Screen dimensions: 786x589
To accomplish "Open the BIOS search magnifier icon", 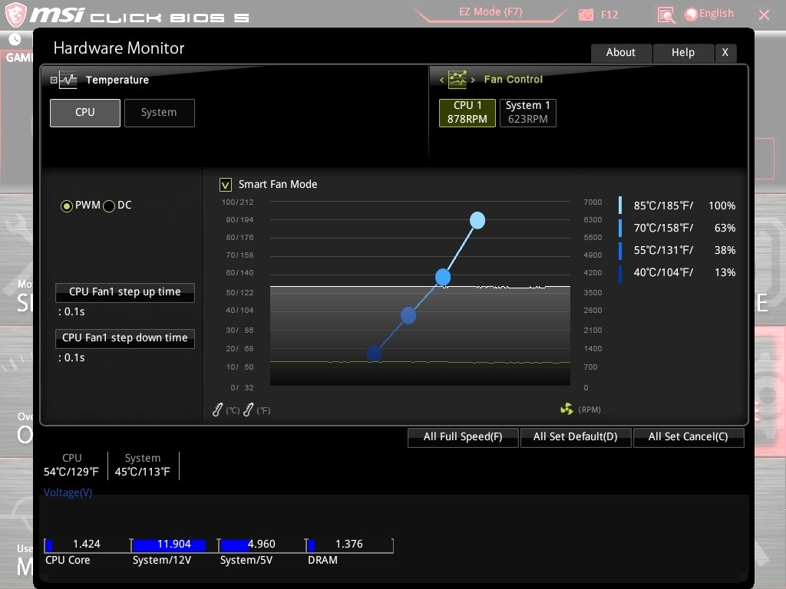I will click(665, 15).
